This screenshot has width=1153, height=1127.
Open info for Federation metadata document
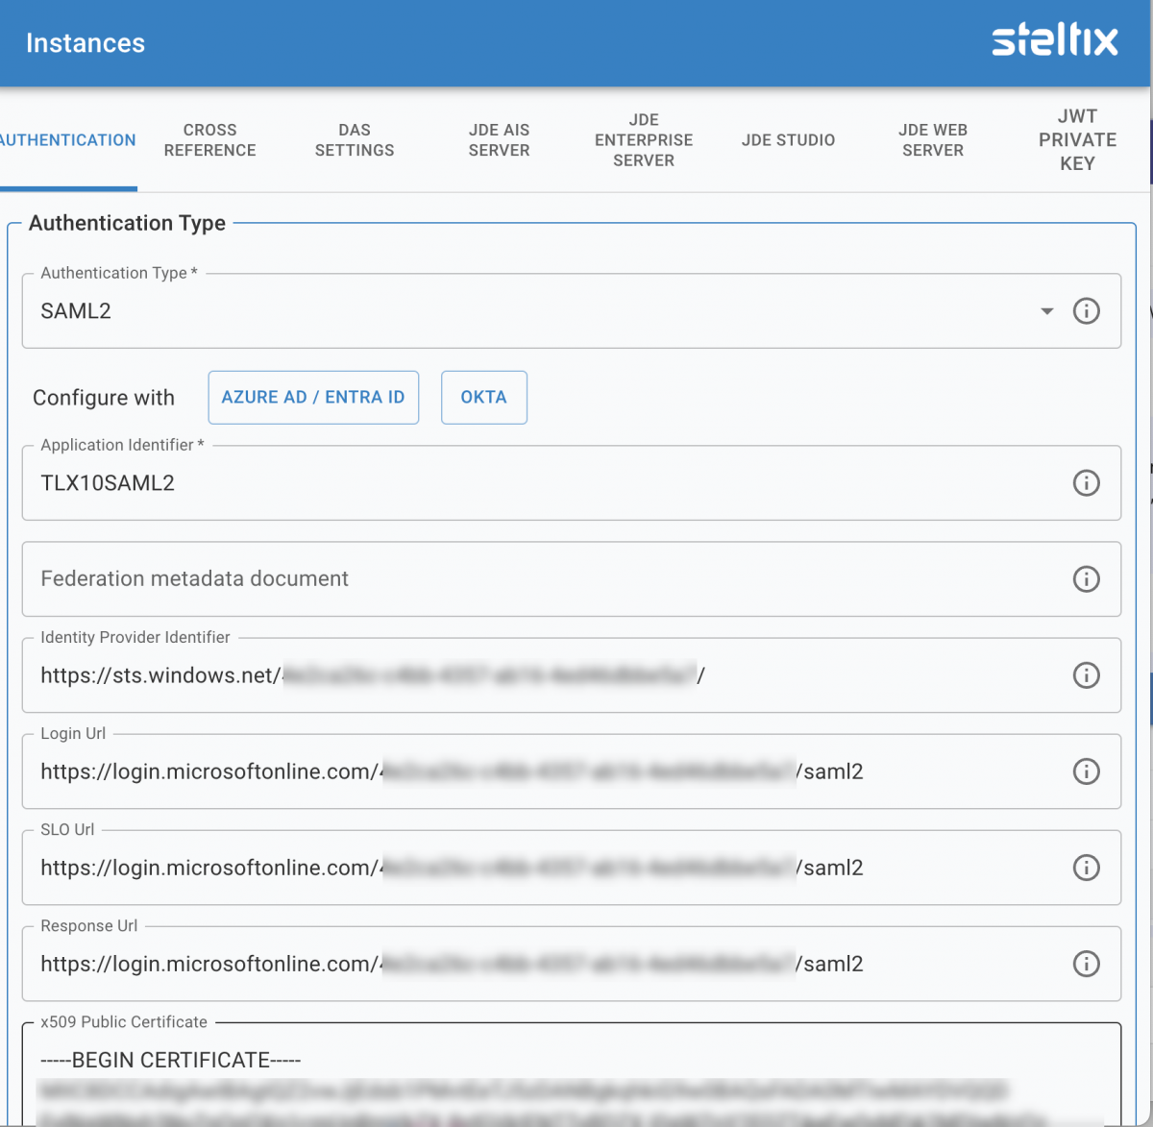(x=1087, y=579)
